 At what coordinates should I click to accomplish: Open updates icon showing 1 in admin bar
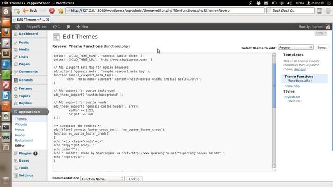tap(57, 26)
